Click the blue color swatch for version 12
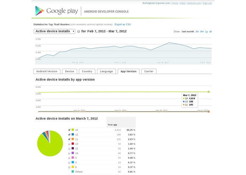The height and width of the screenshot is (175, 246). tap(73, 134)
